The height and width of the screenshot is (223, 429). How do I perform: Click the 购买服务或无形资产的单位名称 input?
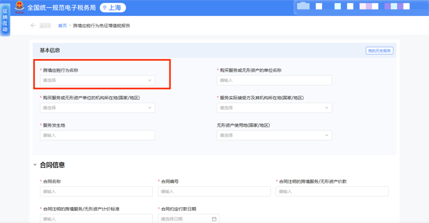pyautogui.click(x=274, y=80)
